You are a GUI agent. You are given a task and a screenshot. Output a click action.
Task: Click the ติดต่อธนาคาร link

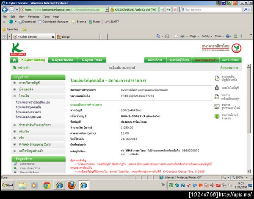pos(229,67)
